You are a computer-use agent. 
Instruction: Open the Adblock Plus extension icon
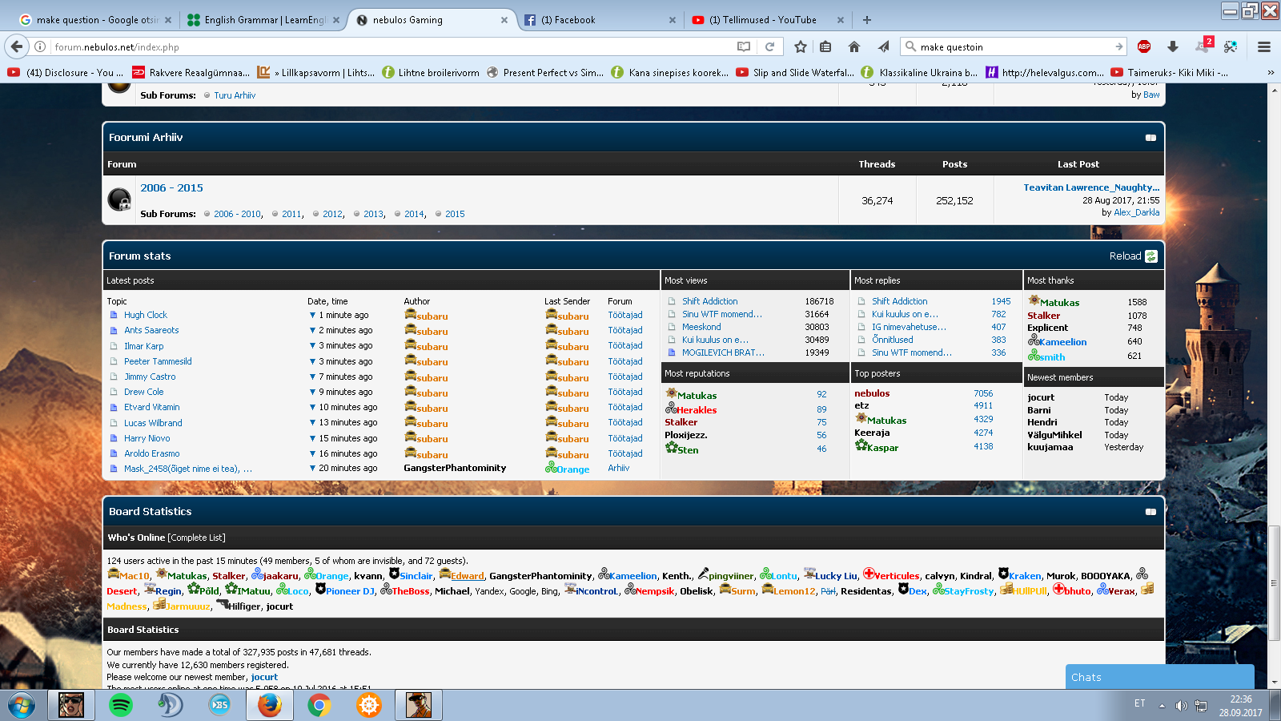1144,46
